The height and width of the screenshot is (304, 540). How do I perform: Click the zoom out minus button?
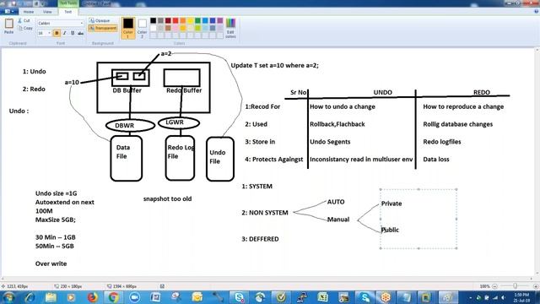pyautogui.click(x=495, y=286)
